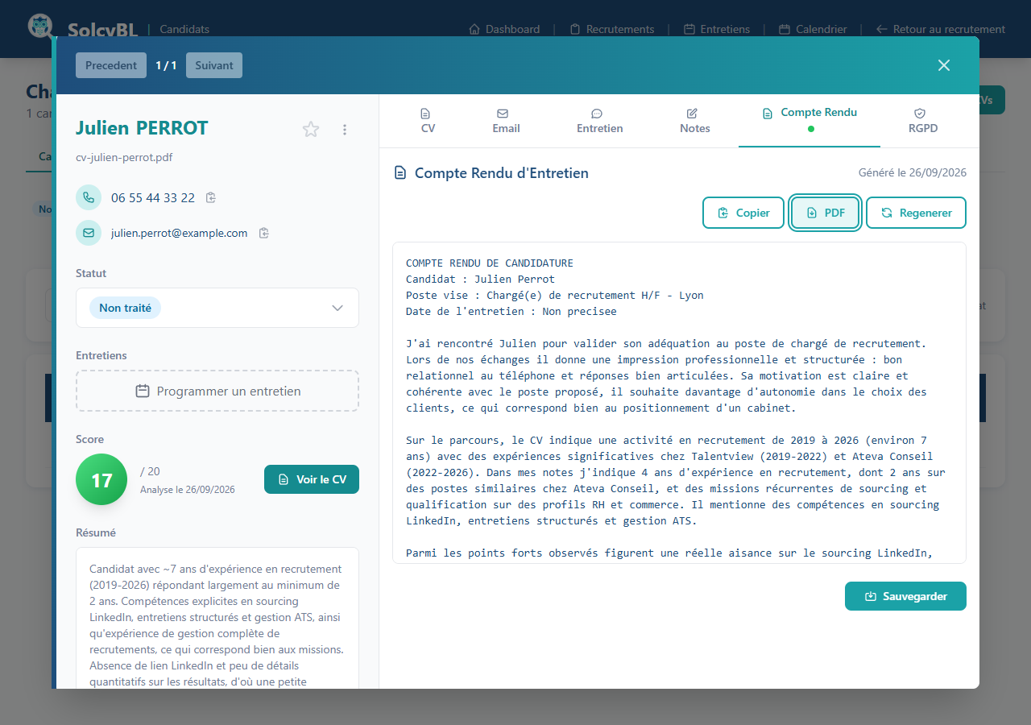Open the CV with Voir le CV
Viewport: 1031px width, 725px height.
pyautogui.click(x=312, y=479)
